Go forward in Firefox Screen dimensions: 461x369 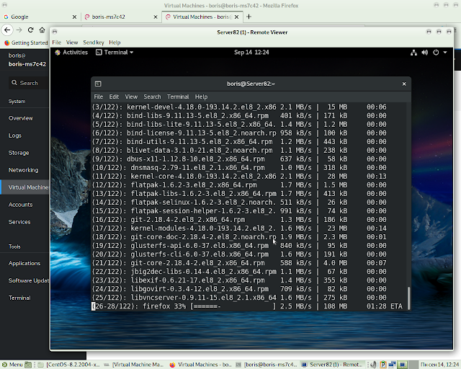(19, 30)
